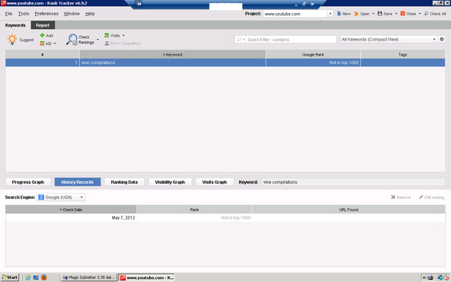
Task: Click the 'Not in top 1000' Google Rank cell
Action: 313,62
